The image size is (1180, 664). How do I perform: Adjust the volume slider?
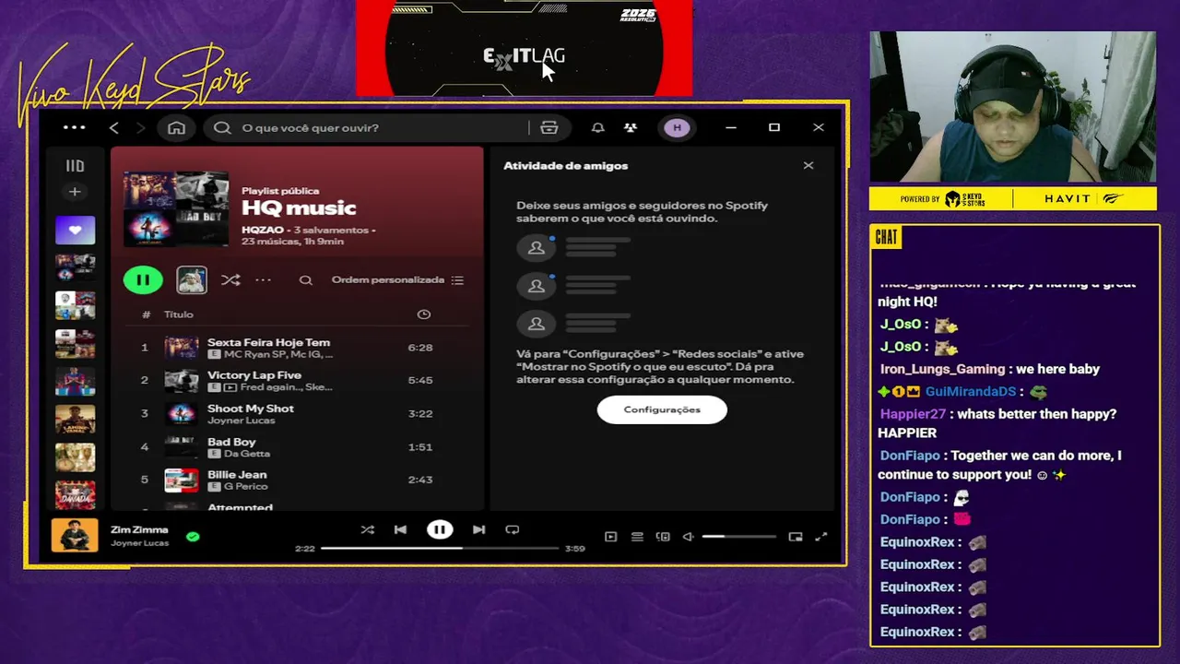tap(738, 537)
